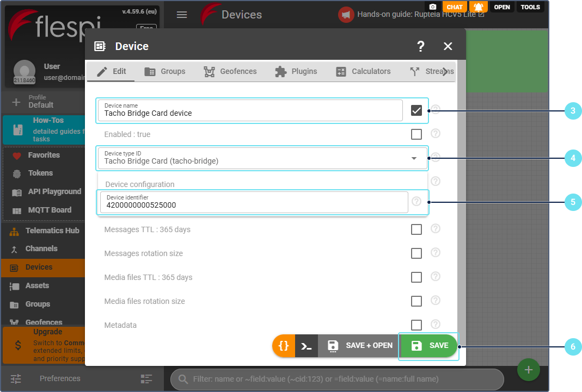Screen dimensions: 582x392
Task: Open the terminal console icon button
Action: (307, 346)
